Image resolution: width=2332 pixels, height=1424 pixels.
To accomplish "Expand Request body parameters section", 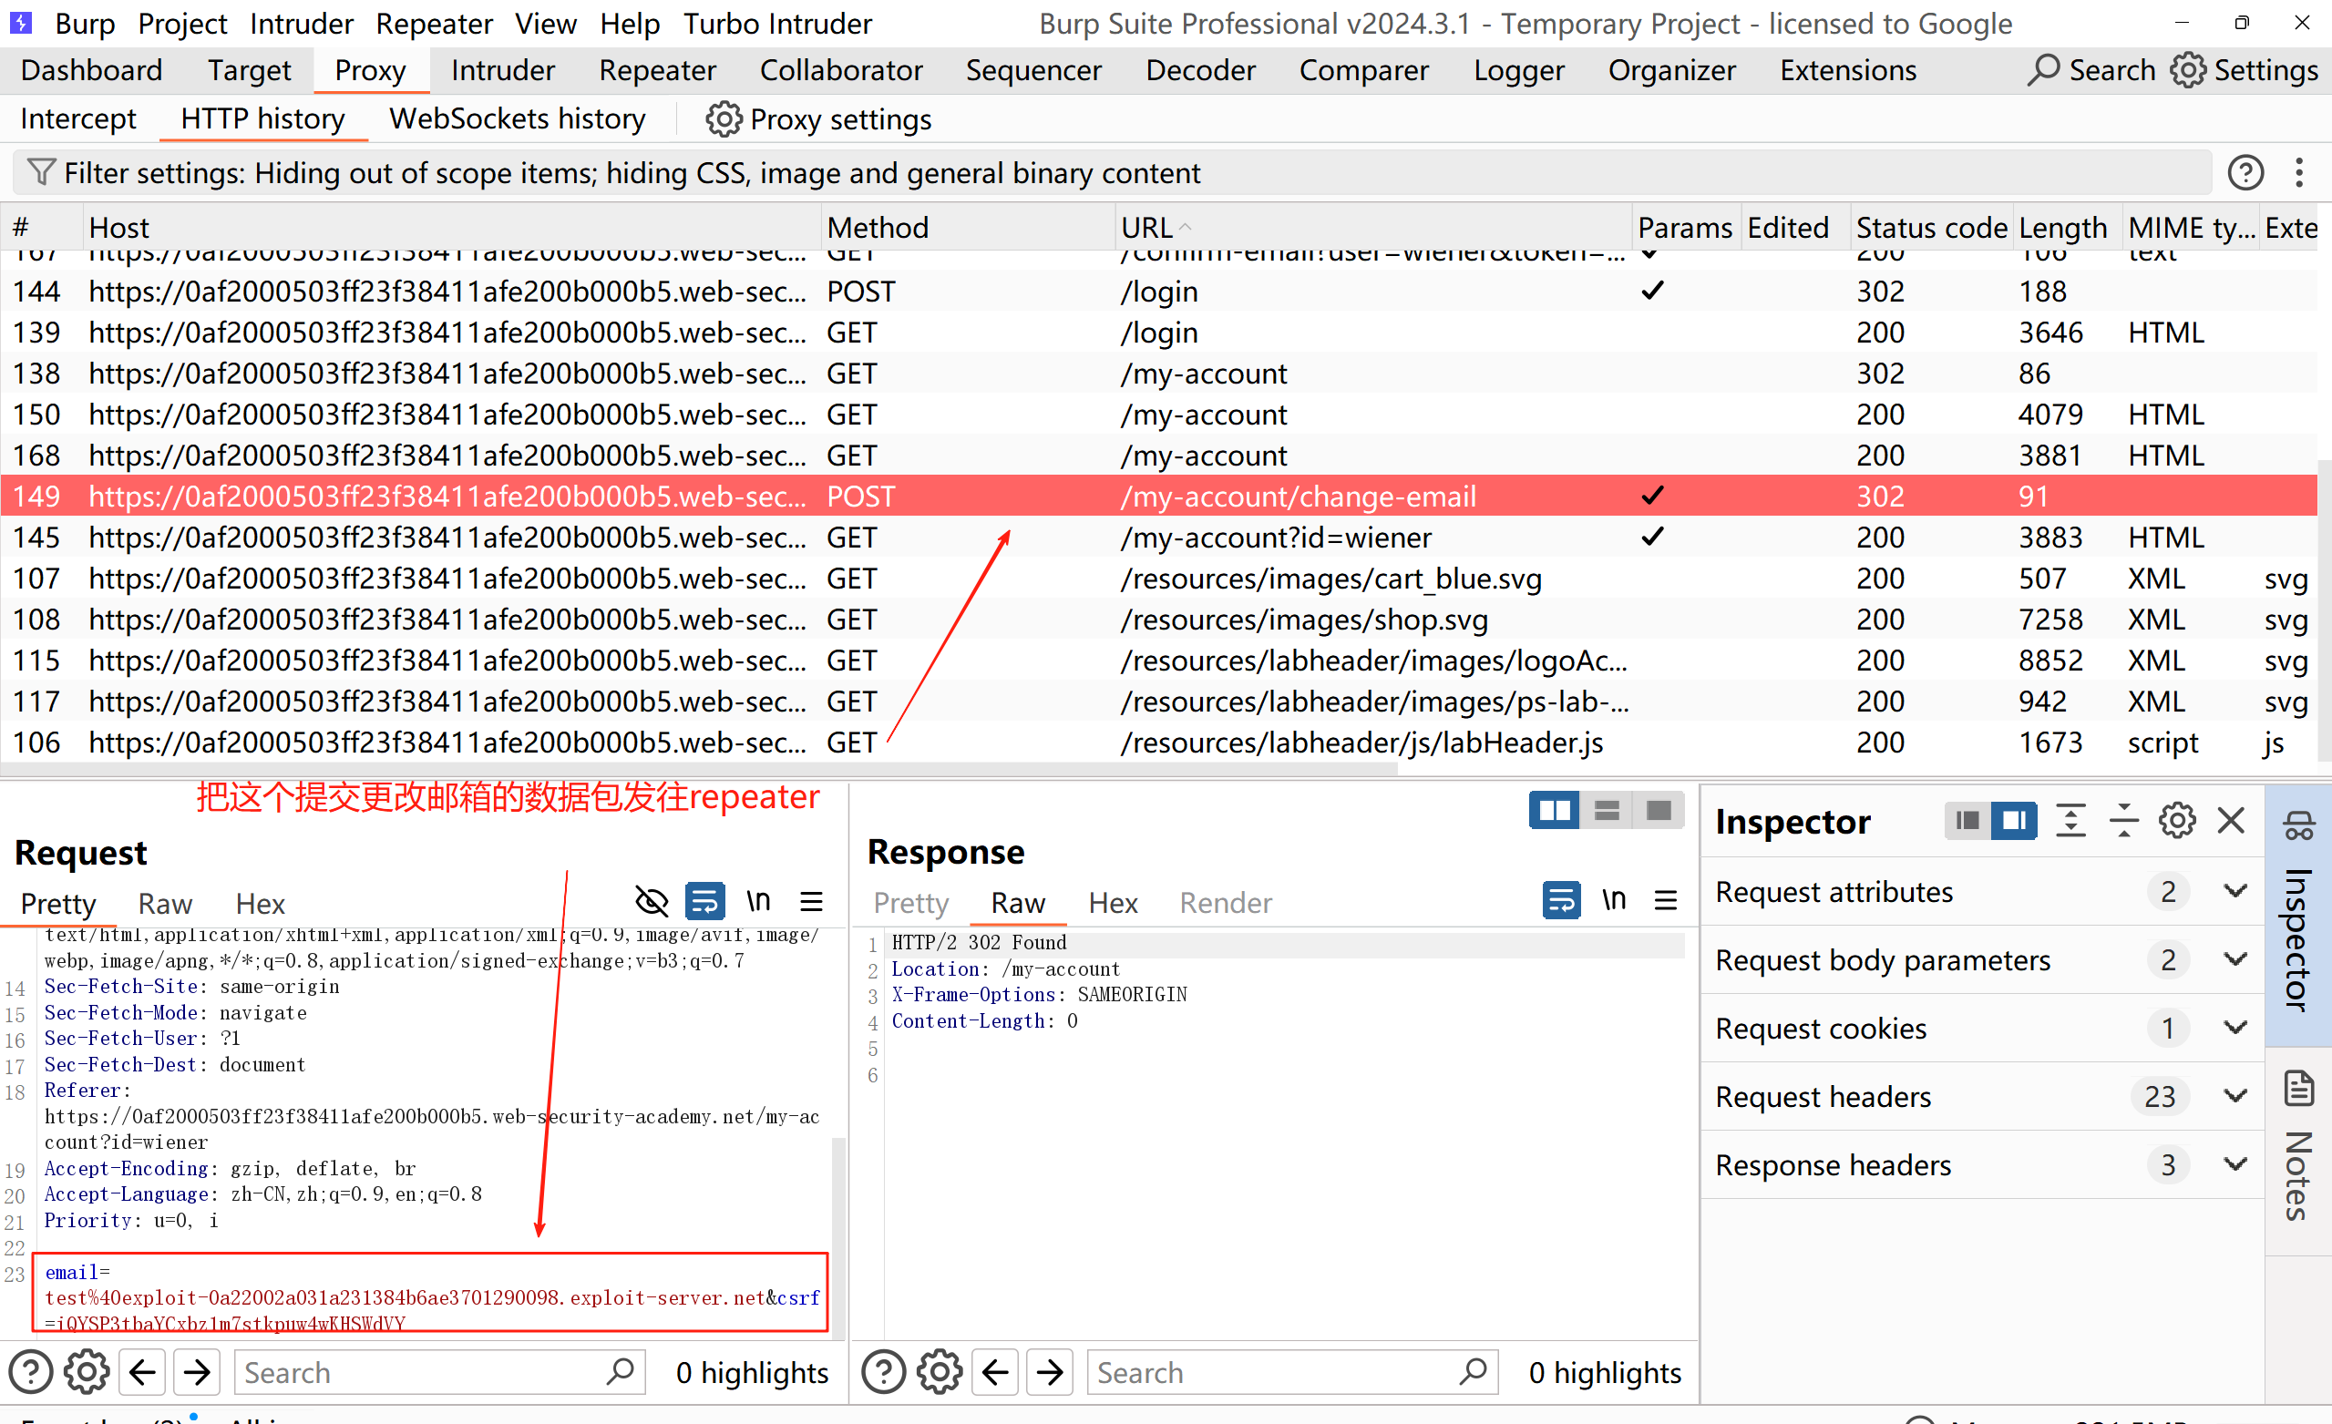I will (x=2234, y=959).
